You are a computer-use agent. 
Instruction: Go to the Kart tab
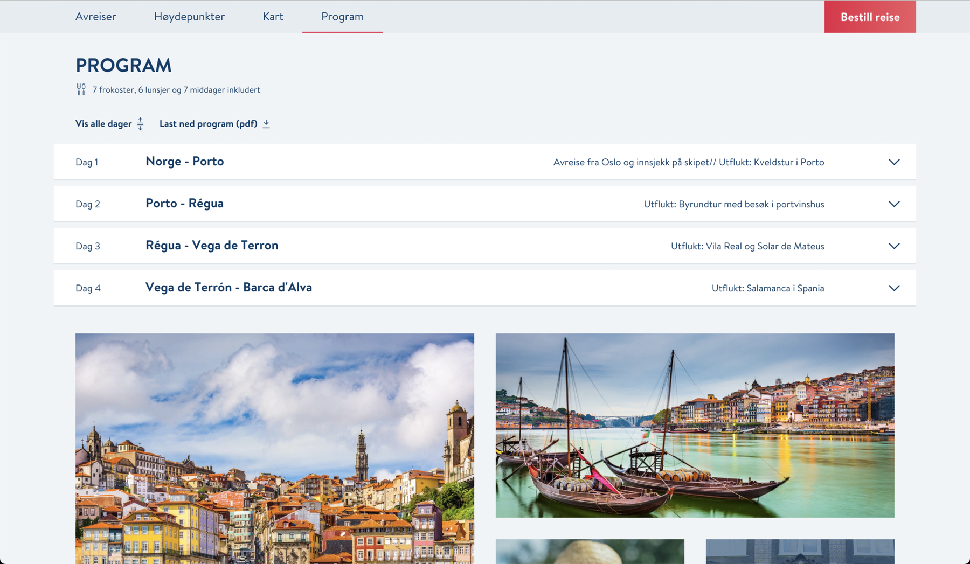coord(273,17)
